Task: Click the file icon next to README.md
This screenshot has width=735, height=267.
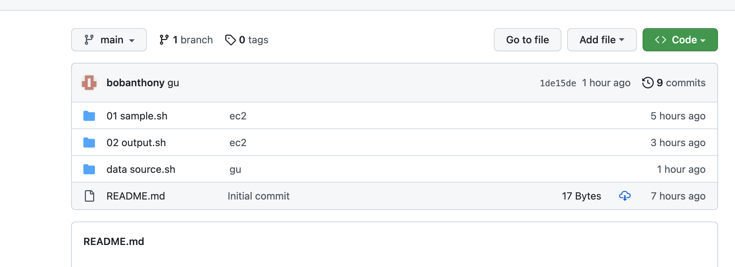Action: pos(89,196)
